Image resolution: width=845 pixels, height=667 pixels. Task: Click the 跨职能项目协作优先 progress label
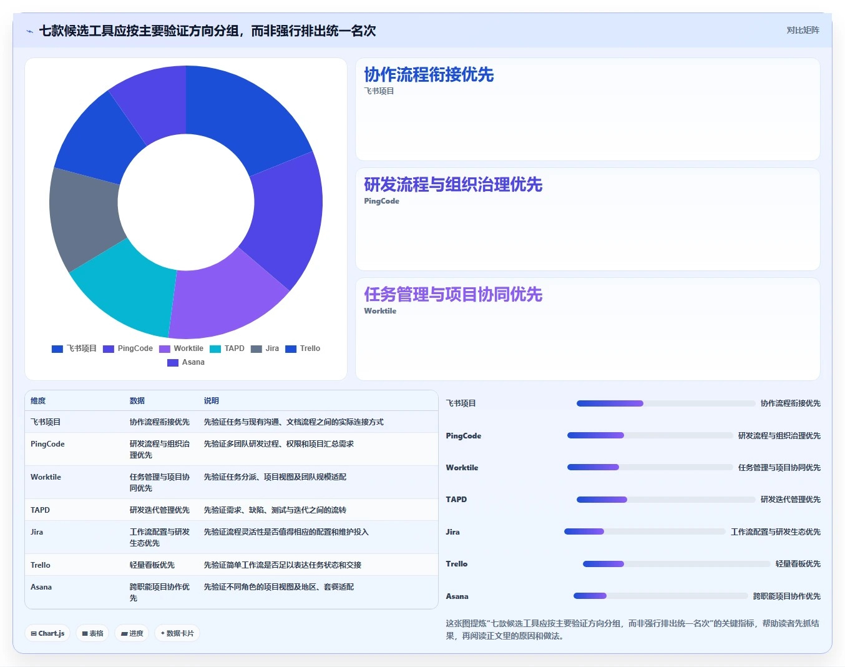[787, 596]
